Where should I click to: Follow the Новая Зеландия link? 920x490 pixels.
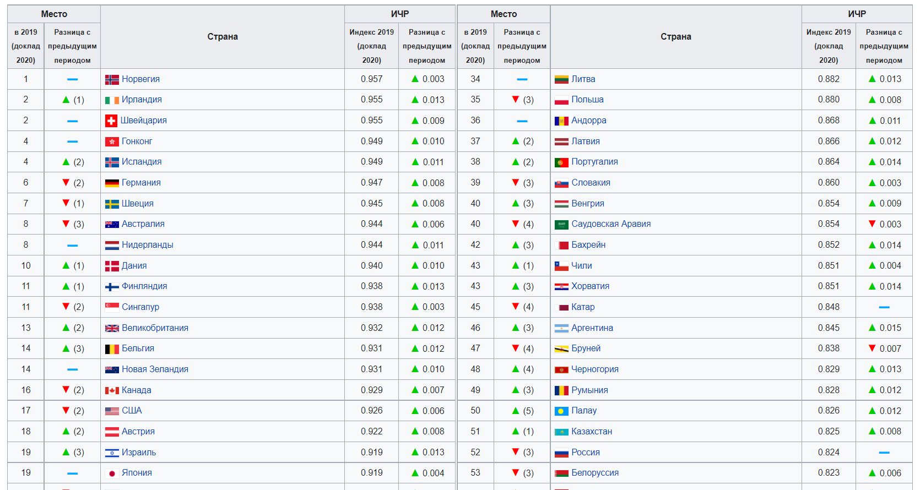(x=155, y=369)
